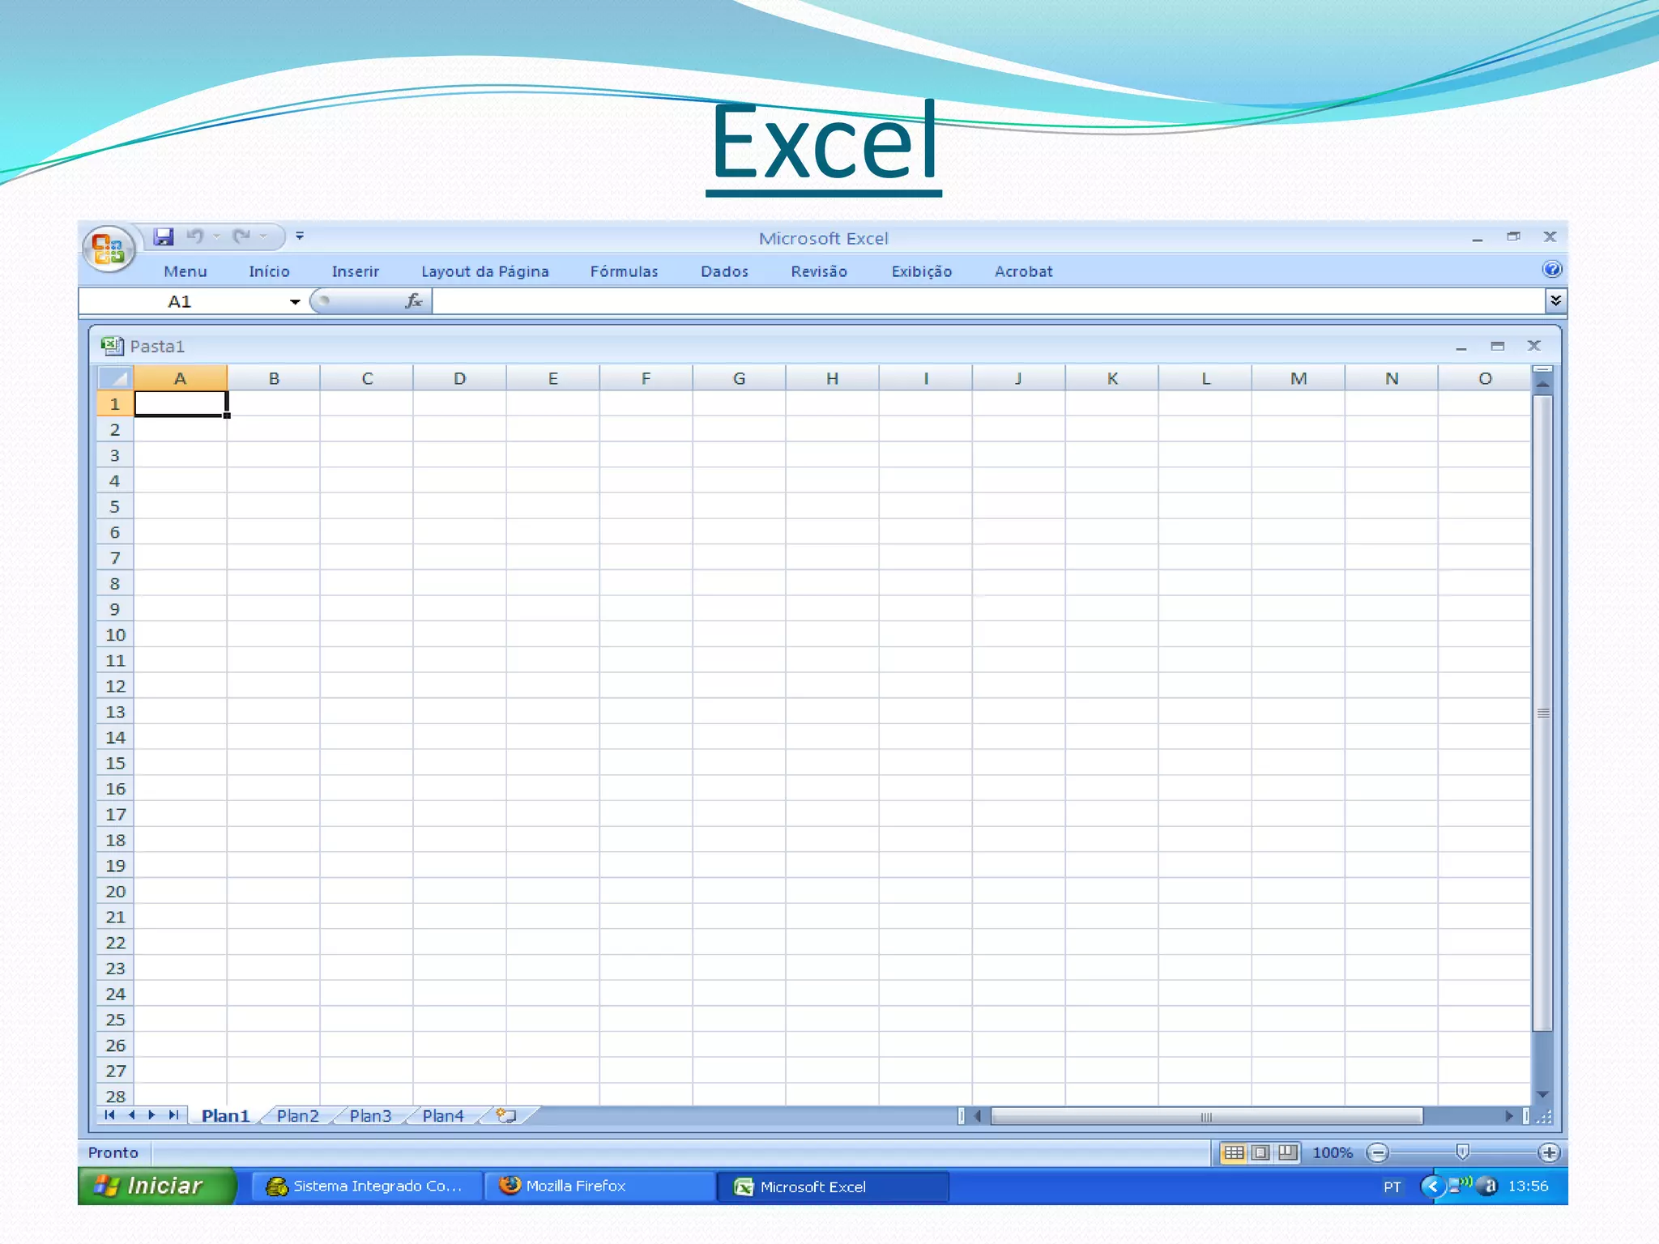Expand Customize Quick Access Toolbar dropdown
The width and height of the screenshot is (1659, 1244).
click(300, 236)
